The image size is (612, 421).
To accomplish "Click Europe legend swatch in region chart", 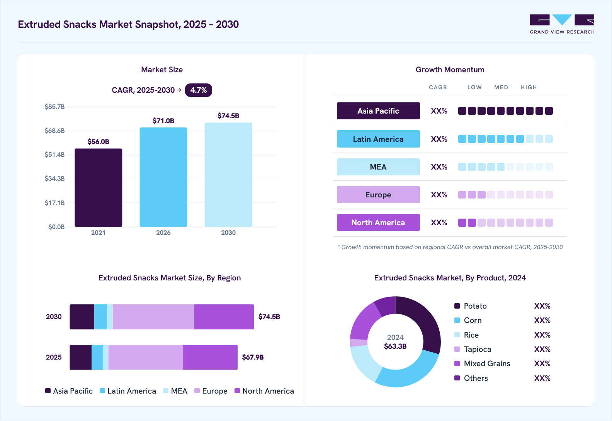I will click(x=197, y=391).
